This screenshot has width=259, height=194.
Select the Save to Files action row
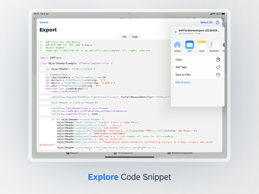pos(198,75)
